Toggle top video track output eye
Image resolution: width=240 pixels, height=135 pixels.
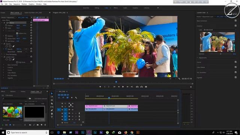72,103
